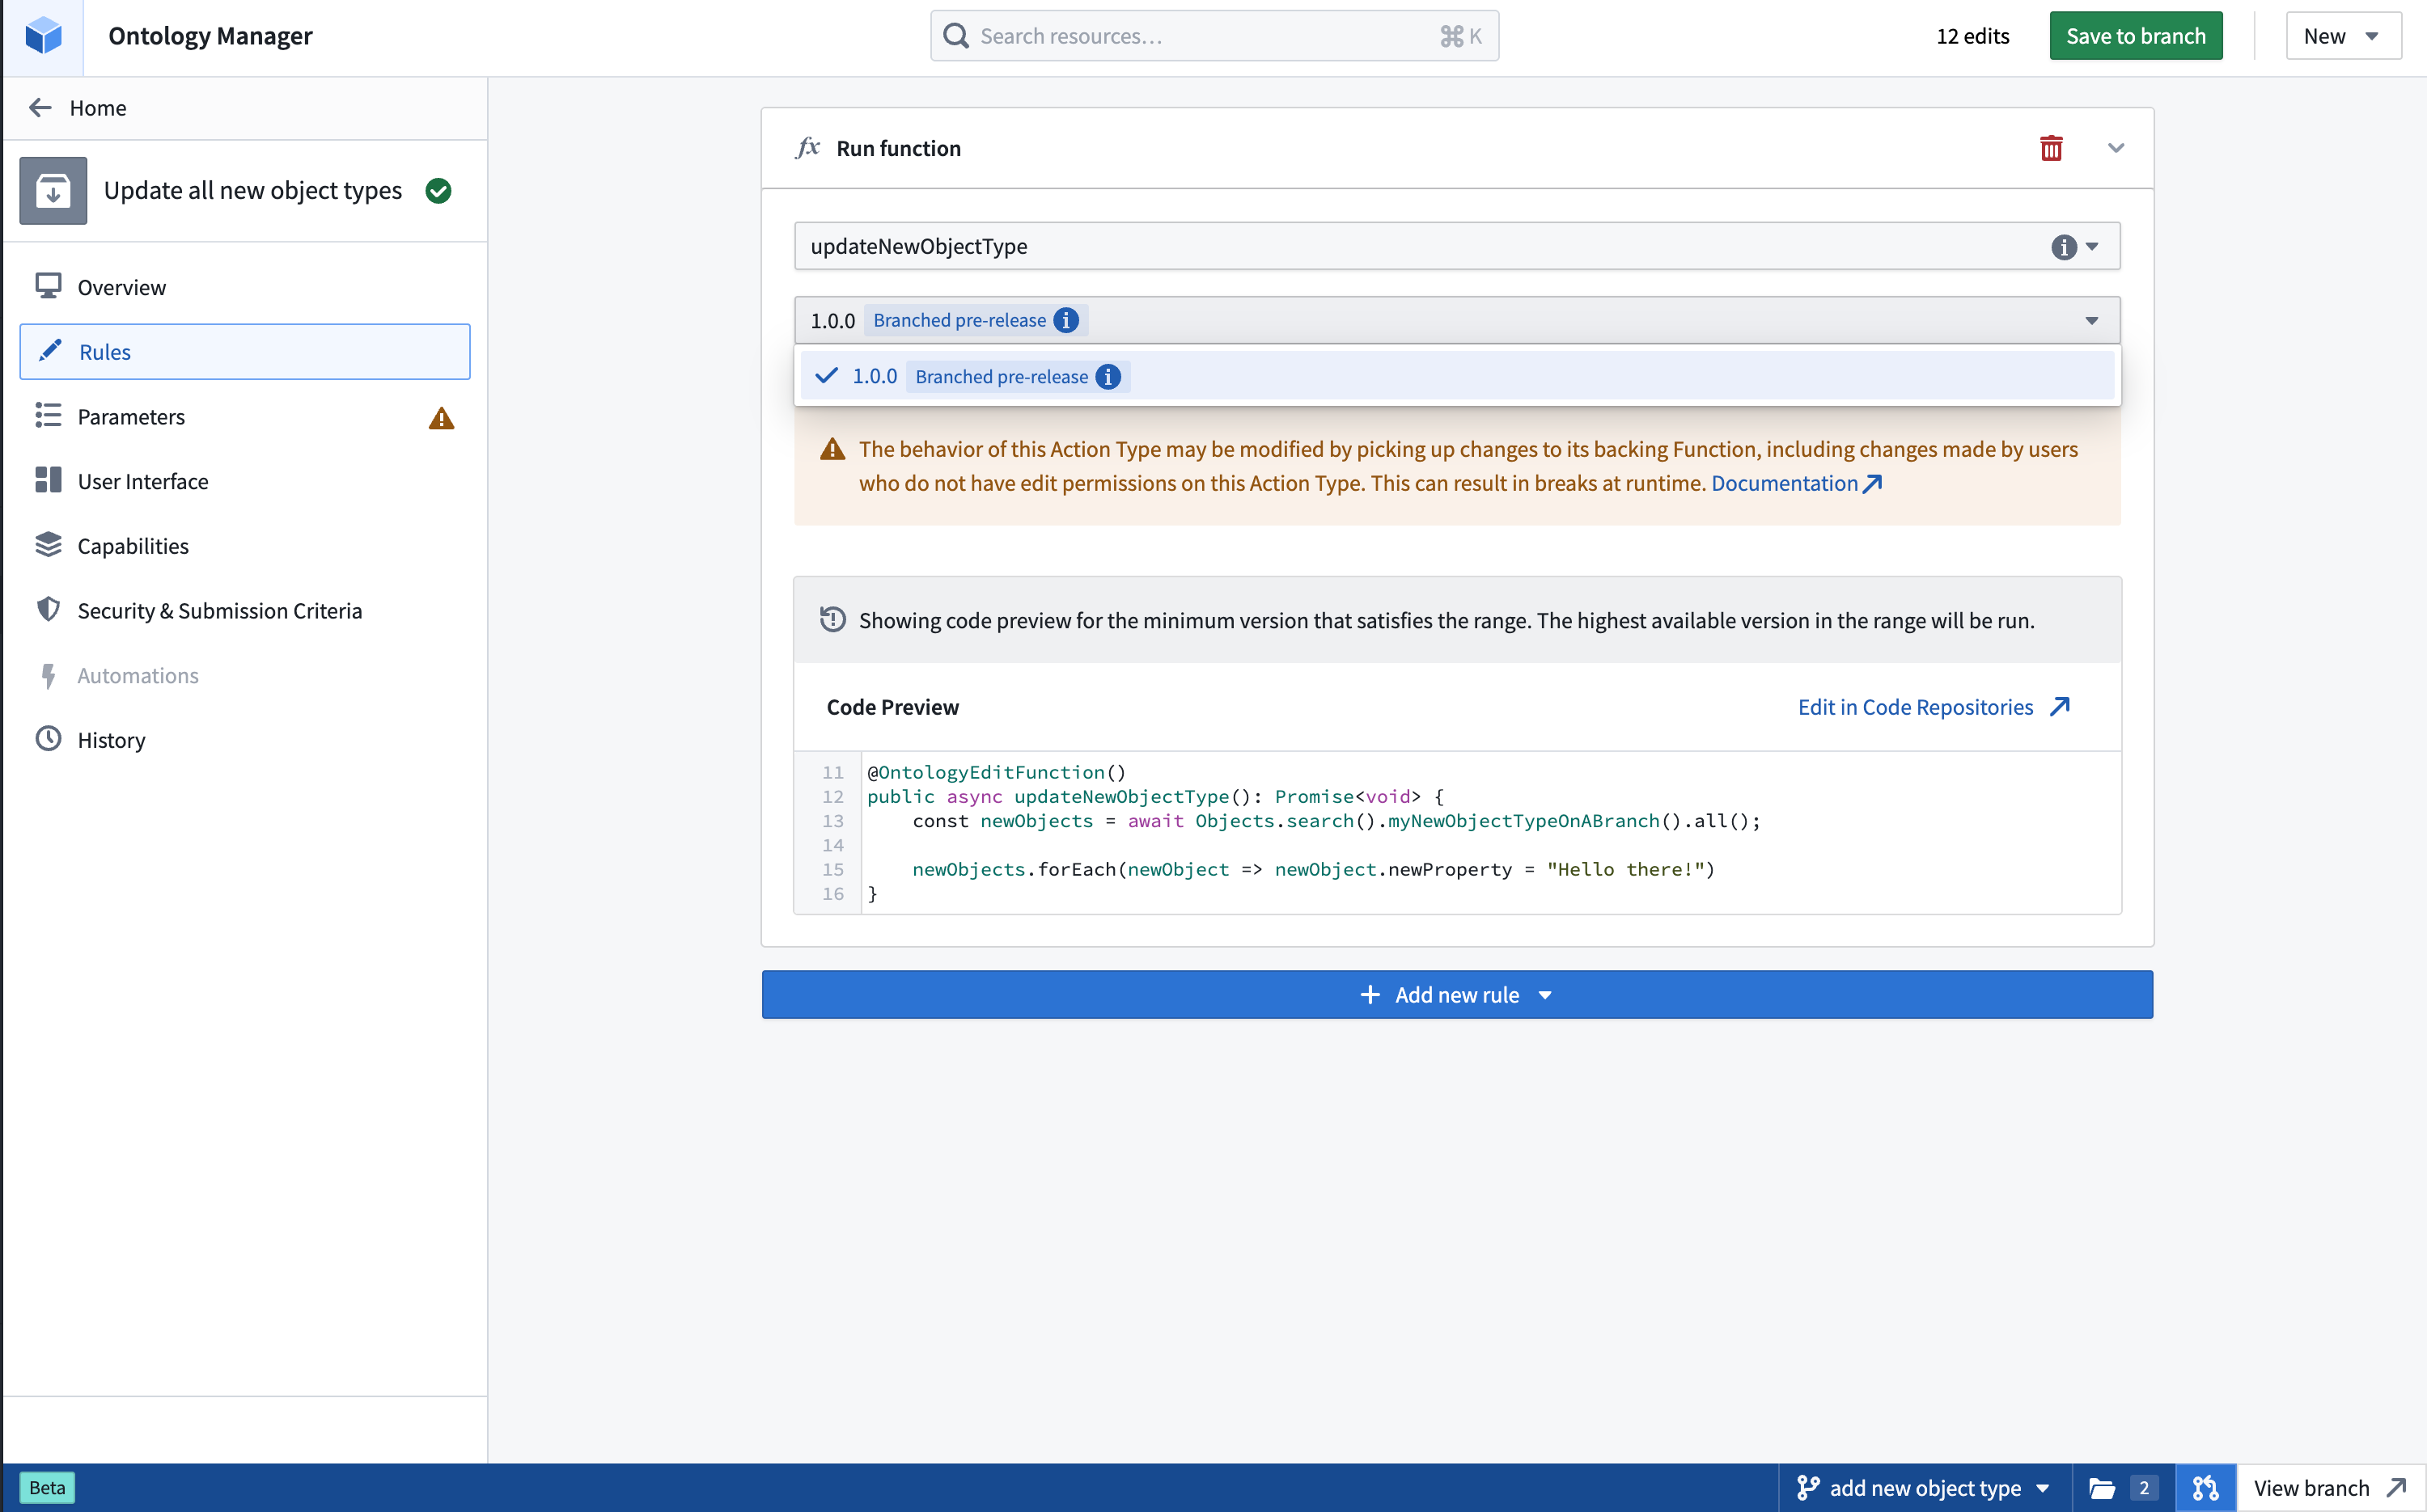2427x1512 pixels.
Task: Open Security & Submission Criteria
Action: coord(219,610)
